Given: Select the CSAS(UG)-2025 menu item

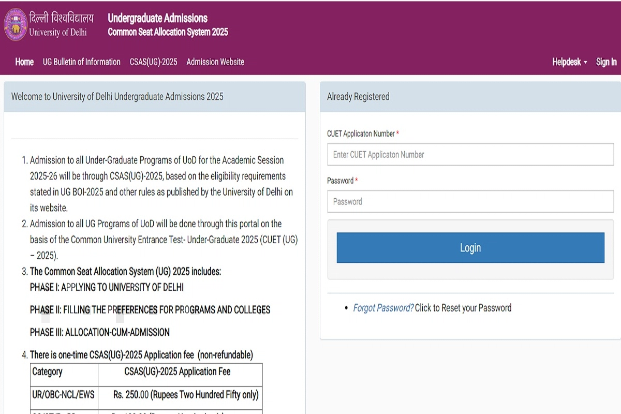Looking at the screenshot, I should tap(153, 62).
